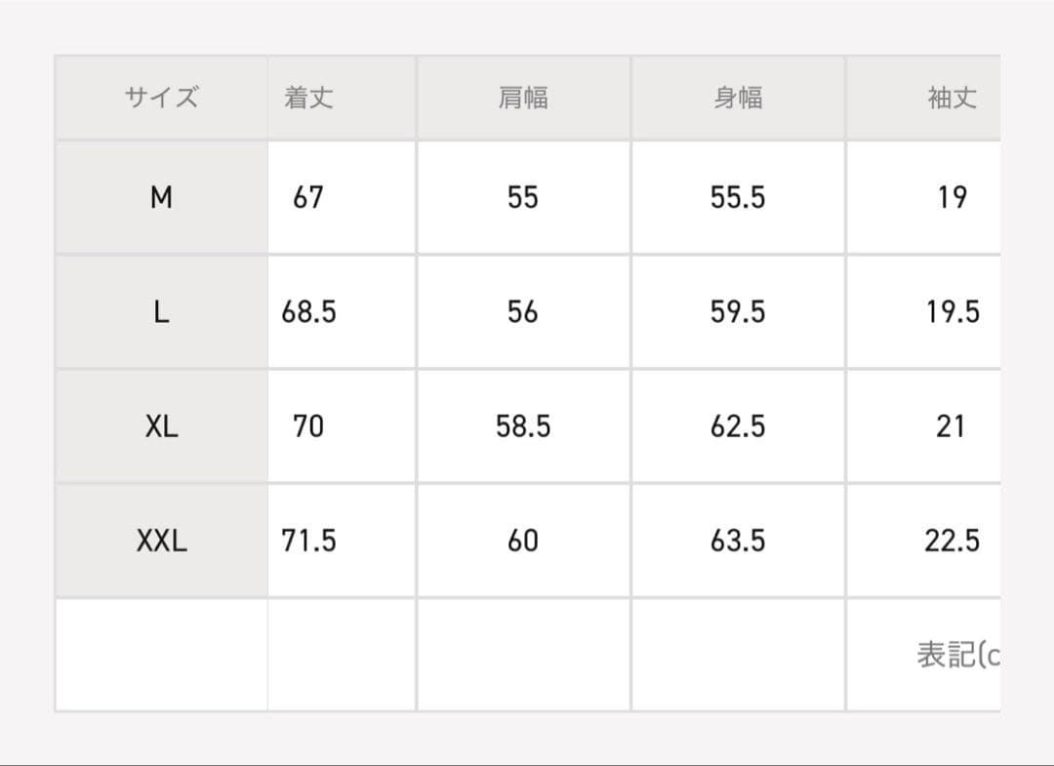Select the 58.5 肩幅 cell
This screenshot has height=766, width=1054.
[523, 426]
